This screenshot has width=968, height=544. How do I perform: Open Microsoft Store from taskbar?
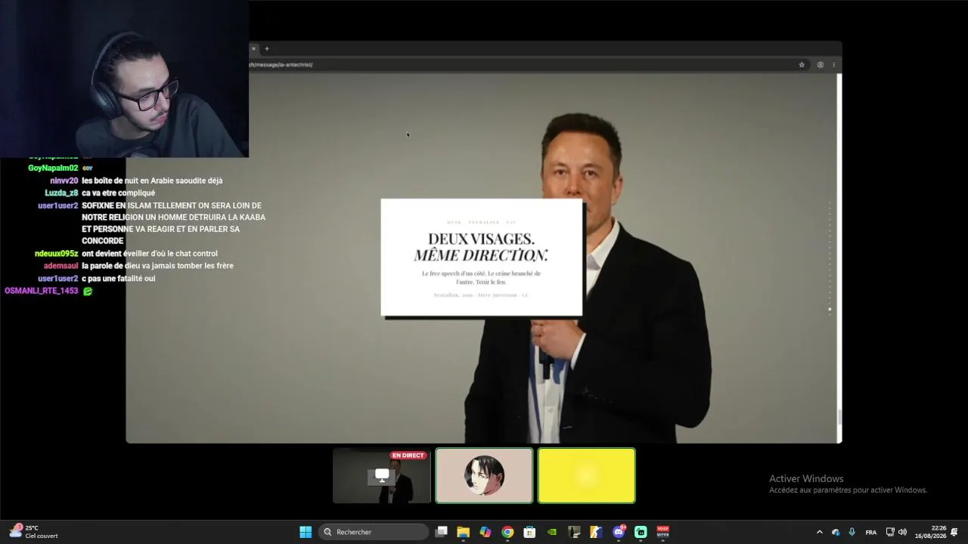click(x=529, y=532)
